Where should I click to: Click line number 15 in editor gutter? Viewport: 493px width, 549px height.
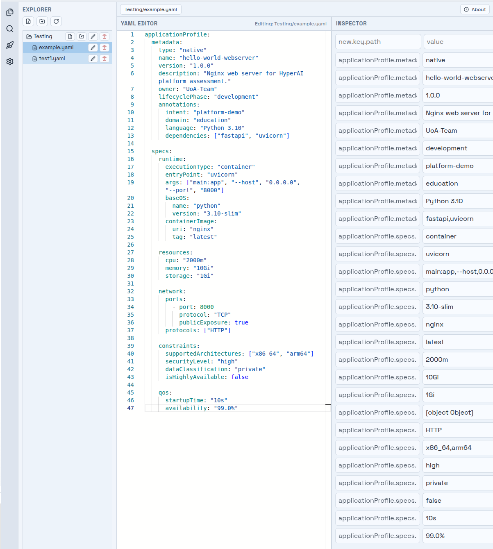(x=130, y=152)
